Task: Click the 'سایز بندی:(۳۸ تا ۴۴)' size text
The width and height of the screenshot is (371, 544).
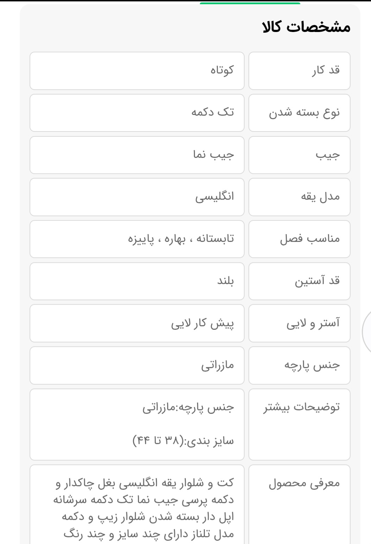Action: click(x=183, y=441)
